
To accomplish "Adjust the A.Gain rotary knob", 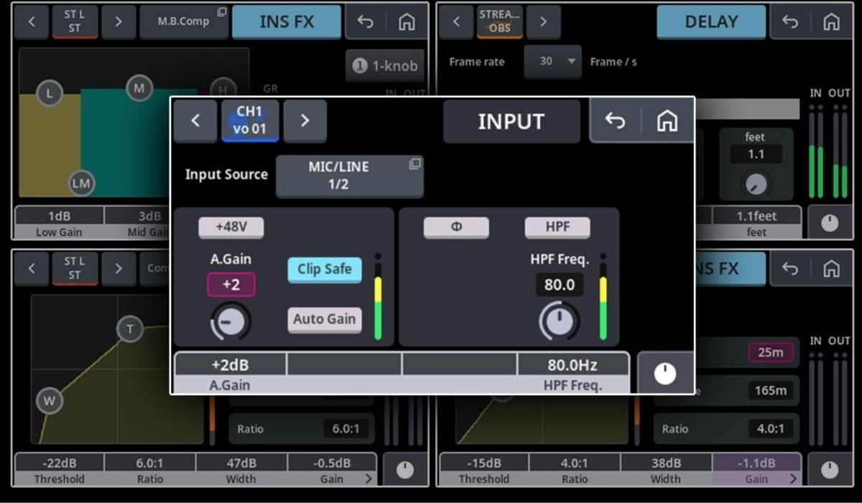I will [231, 322].
